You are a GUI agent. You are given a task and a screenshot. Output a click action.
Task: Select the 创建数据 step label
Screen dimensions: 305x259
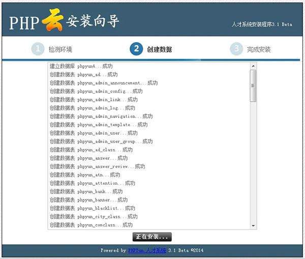(x=160, y=49)
